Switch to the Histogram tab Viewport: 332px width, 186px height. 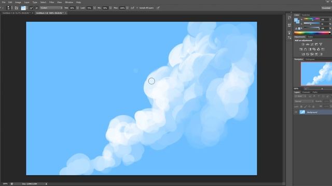coord(310,59)
